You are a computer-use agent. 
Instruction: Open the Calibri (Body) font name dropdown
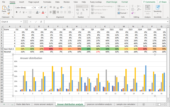pyautogui.click(x=32, y=8)
